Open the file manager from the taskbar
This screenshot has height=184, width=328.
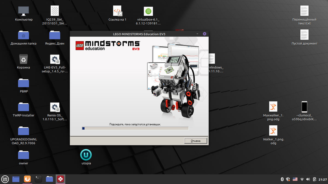49,179
